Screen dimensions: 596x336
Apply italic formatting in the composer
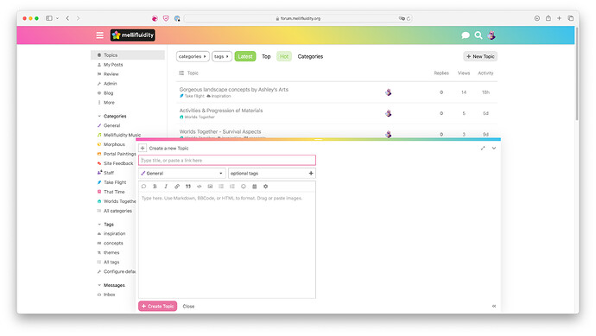click(x=166, y=187)
